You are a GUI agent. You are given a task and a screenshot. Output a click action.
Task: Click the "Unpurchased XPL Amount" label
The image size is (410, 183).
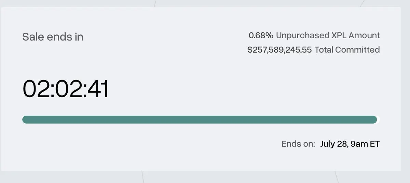coord(328,35)
